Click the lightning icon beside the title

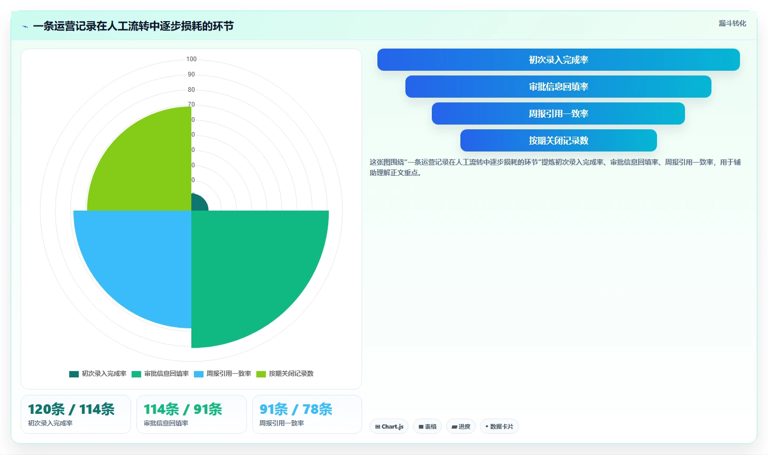coord(25,26)
